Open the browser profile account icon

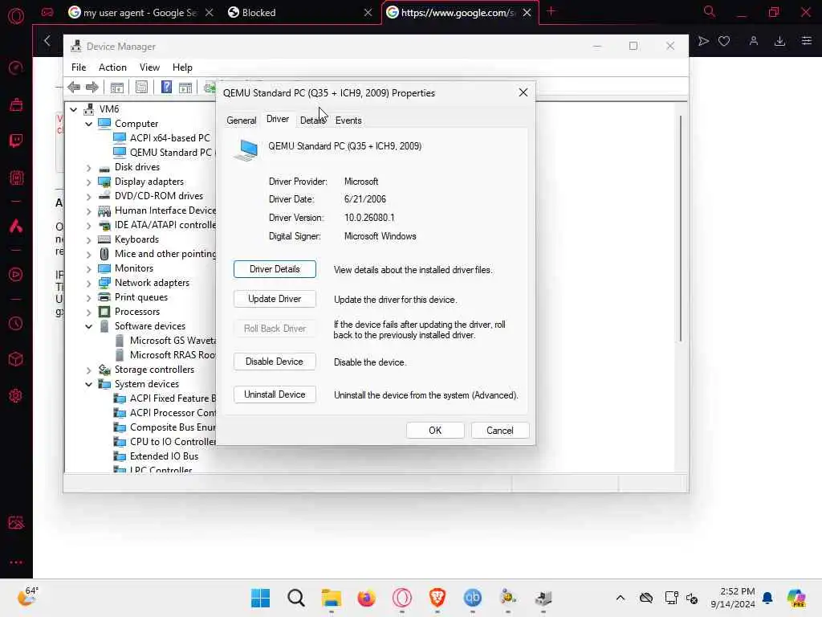[x=753, y=41]
